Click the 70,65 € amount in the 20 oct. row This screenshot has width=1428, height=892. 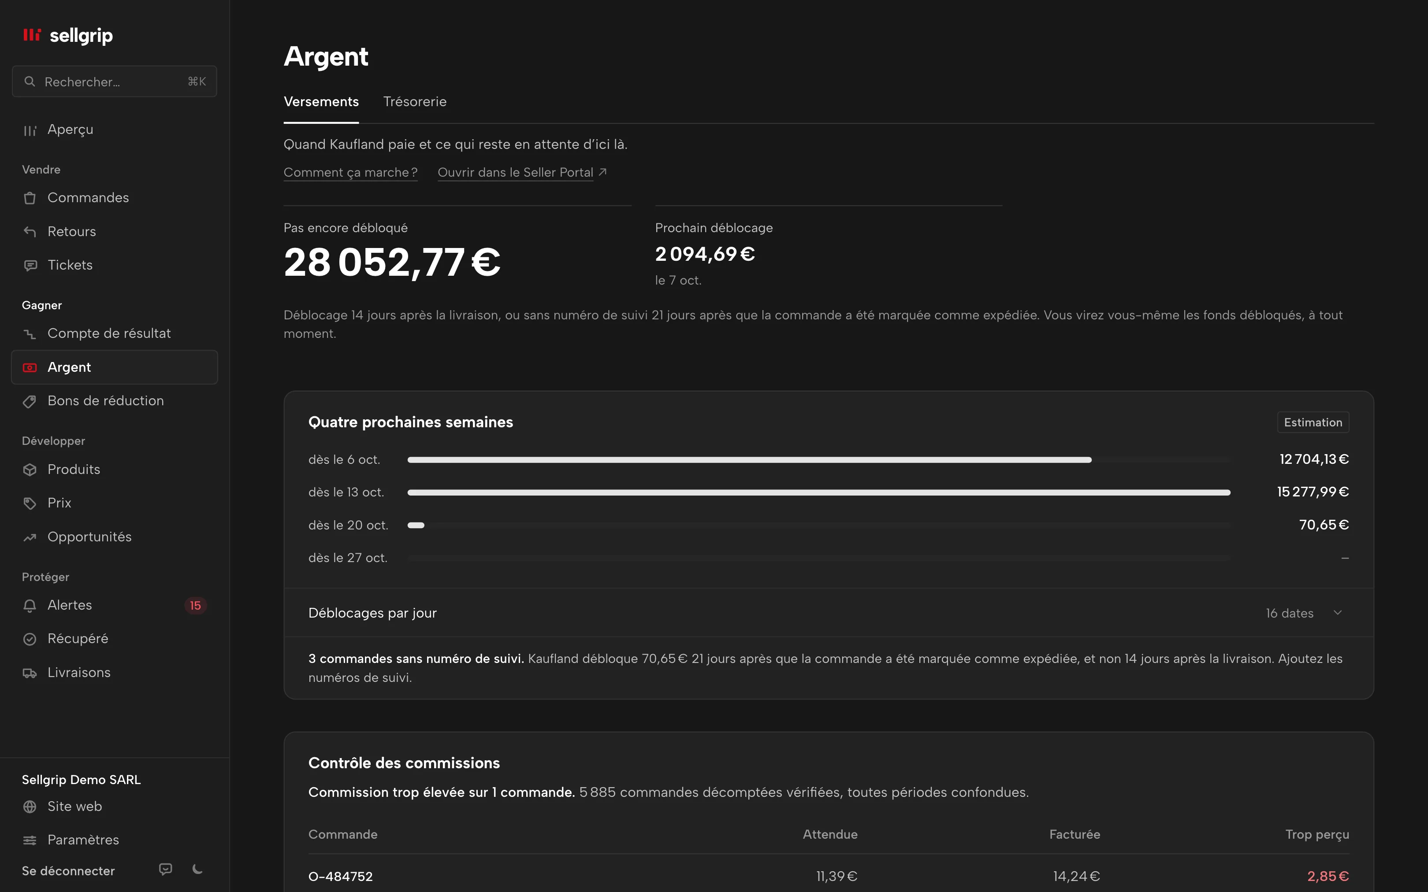[1324, 525]
